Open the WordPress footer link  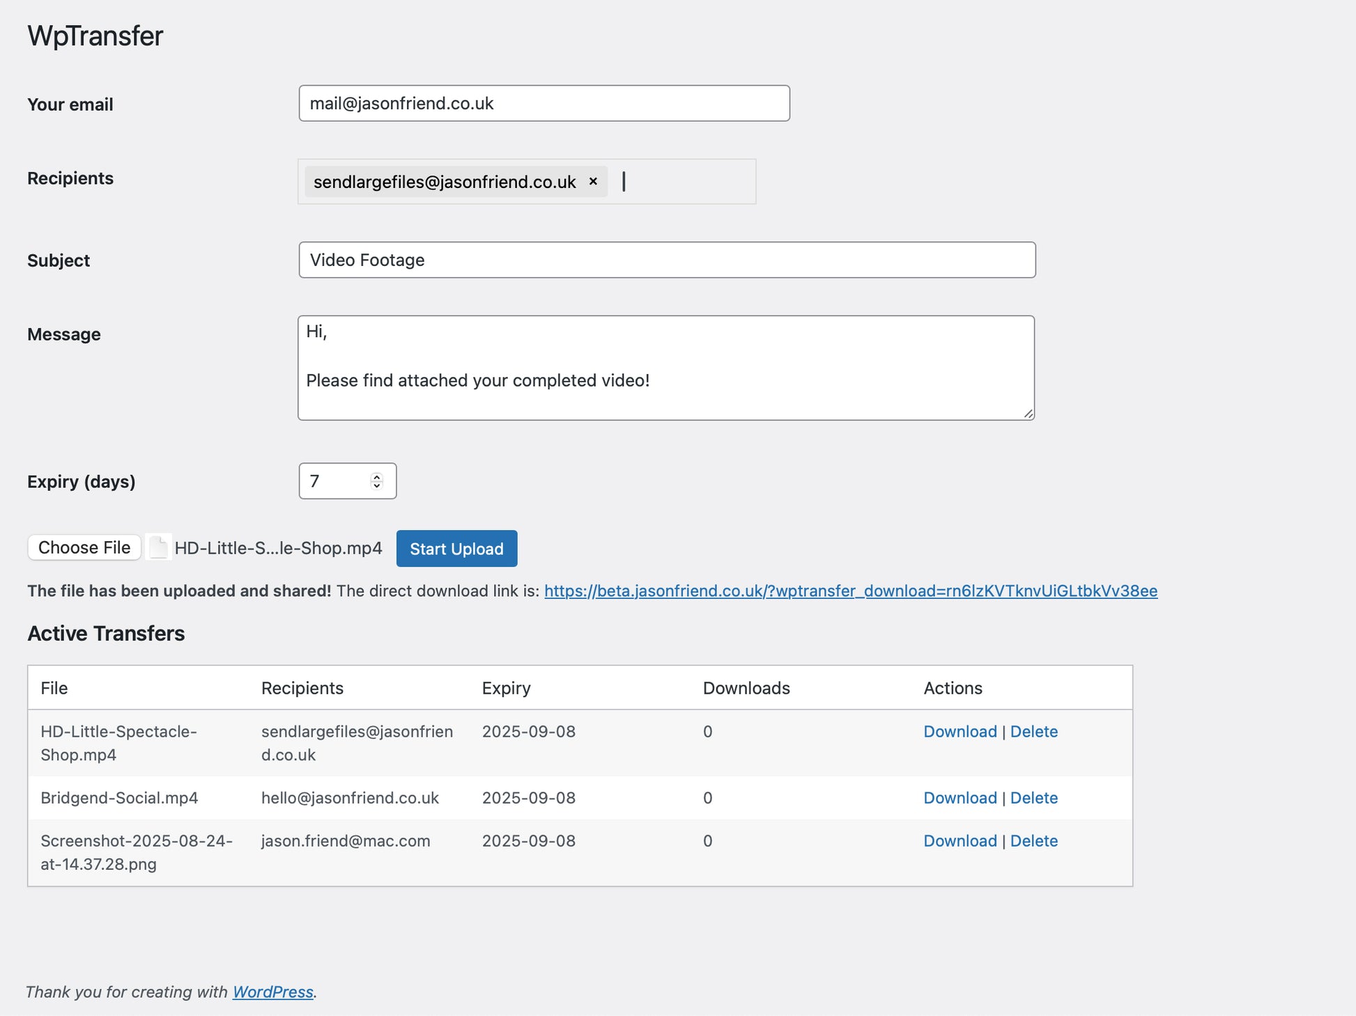[x=272, y=992]
